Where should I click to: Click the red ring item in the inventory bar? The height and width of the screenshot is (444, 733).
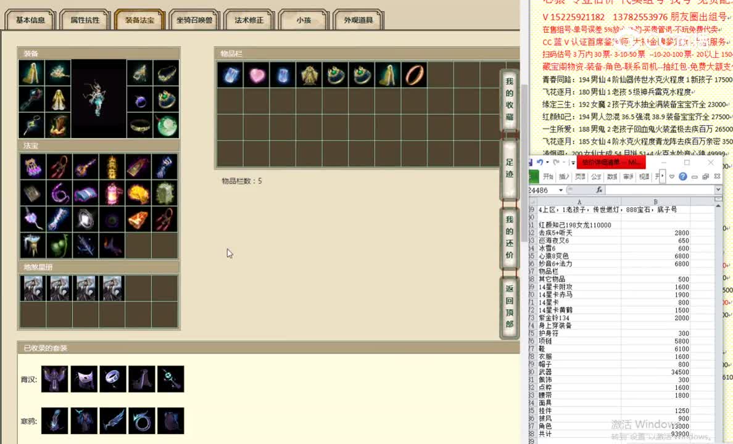(414, 75)
